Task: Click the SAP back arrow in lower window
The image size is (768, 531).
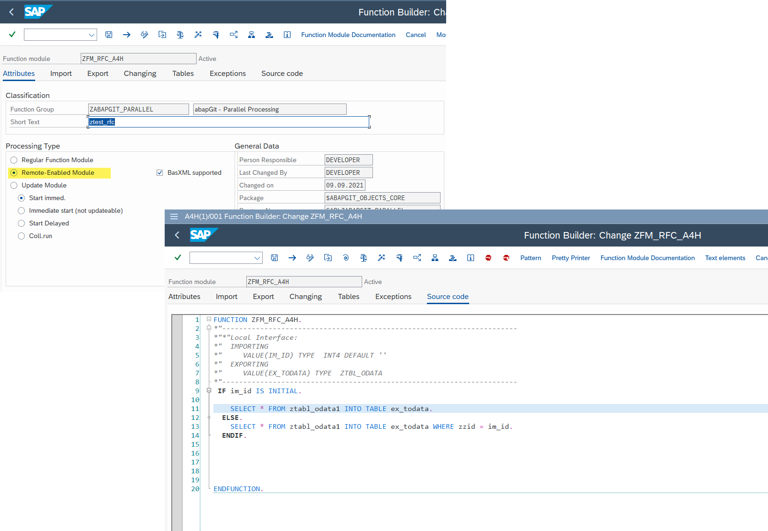Action: tap(177, 235)
